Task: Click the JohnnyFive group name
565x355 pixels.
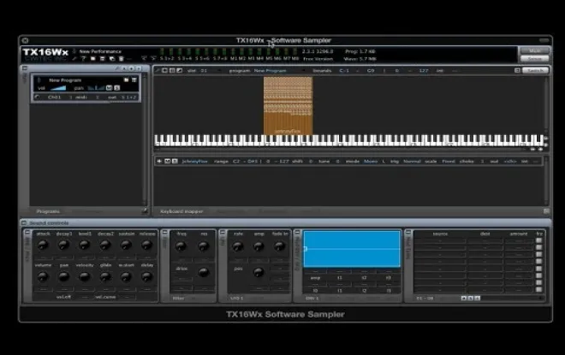Action: click(x=195, y=162)
